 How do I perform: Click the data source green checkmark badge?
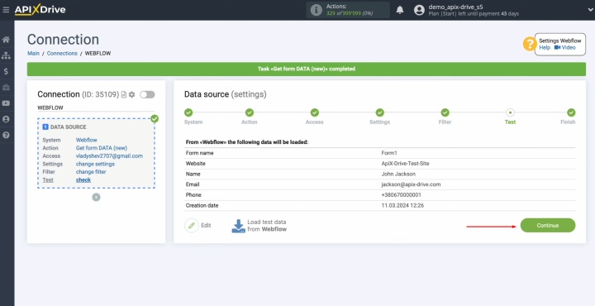pyautogui.click(x=155, y=119)
